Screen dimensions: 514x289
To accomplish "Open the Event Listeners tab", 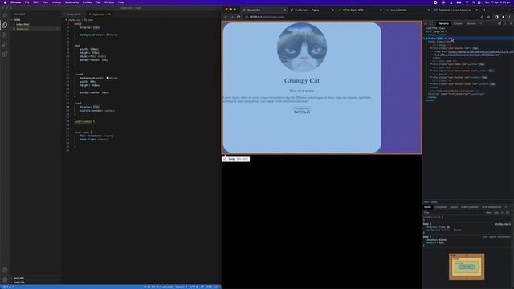I will 469,207.
